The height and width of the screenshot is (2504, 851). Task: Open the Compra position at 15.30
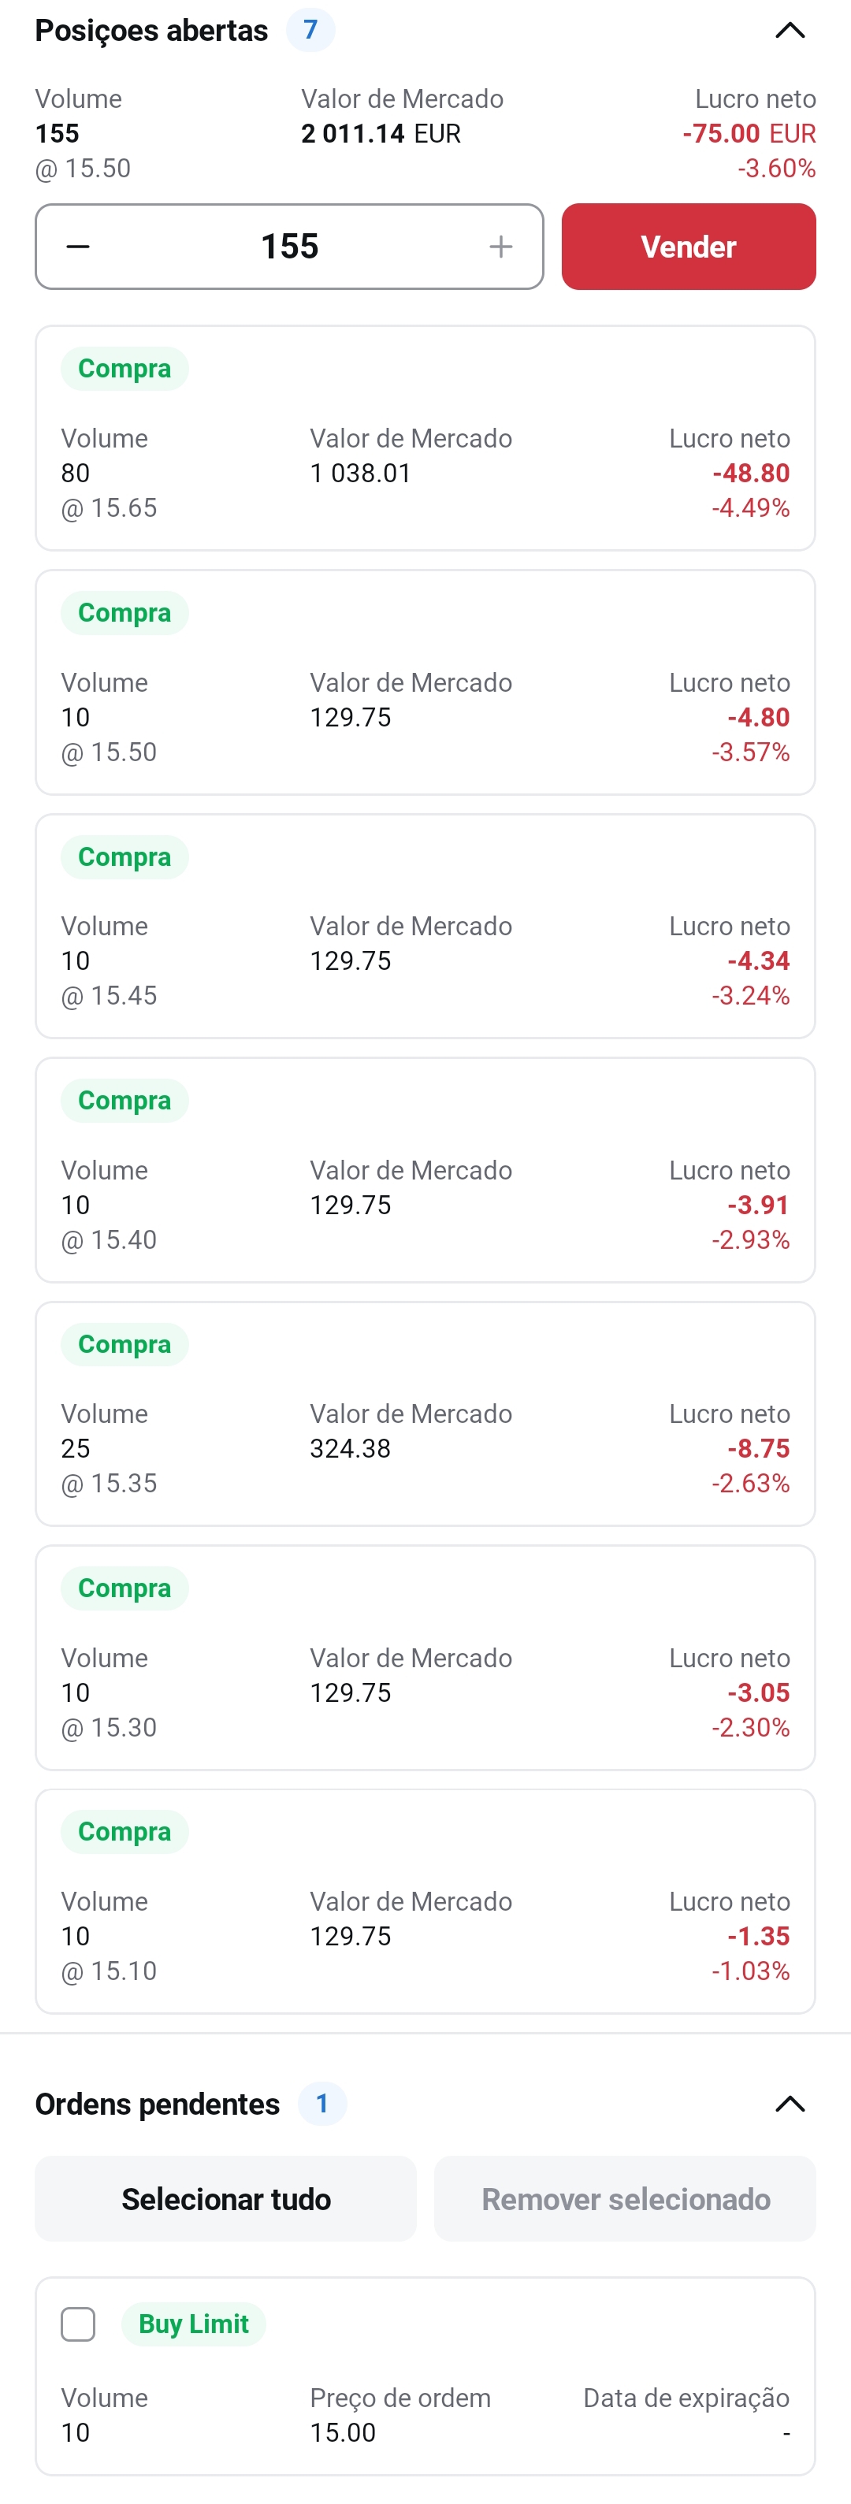coord(425,1659)
